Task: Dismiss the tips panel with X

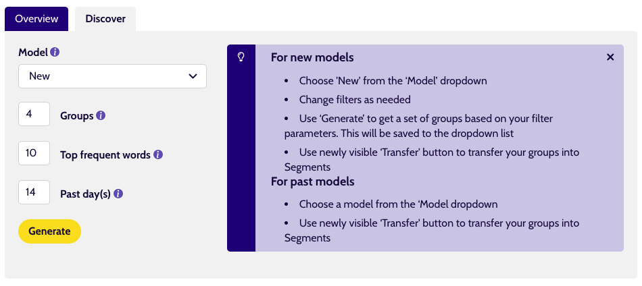Action: tap(610, 57)
